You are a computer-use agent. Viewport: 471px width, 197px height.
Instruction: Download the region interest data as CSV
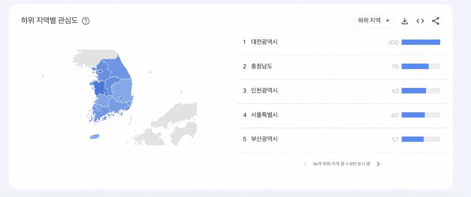tap(405, 21)
